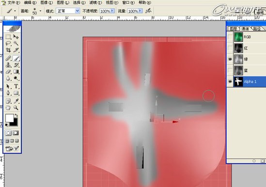Switch to the Paths tab

pos(257,29)
